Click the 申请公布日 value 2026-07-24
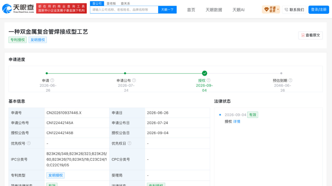 pyautogui.click(x=157, y=123)
